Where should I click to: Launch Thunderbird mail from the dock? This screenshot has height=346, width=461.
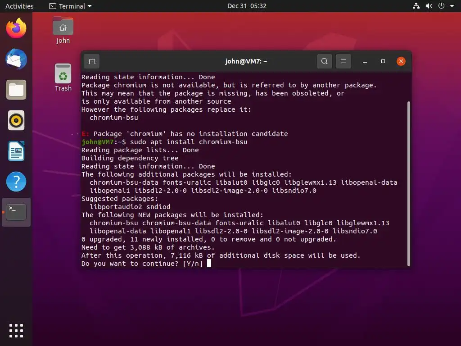tap(16, 59)
